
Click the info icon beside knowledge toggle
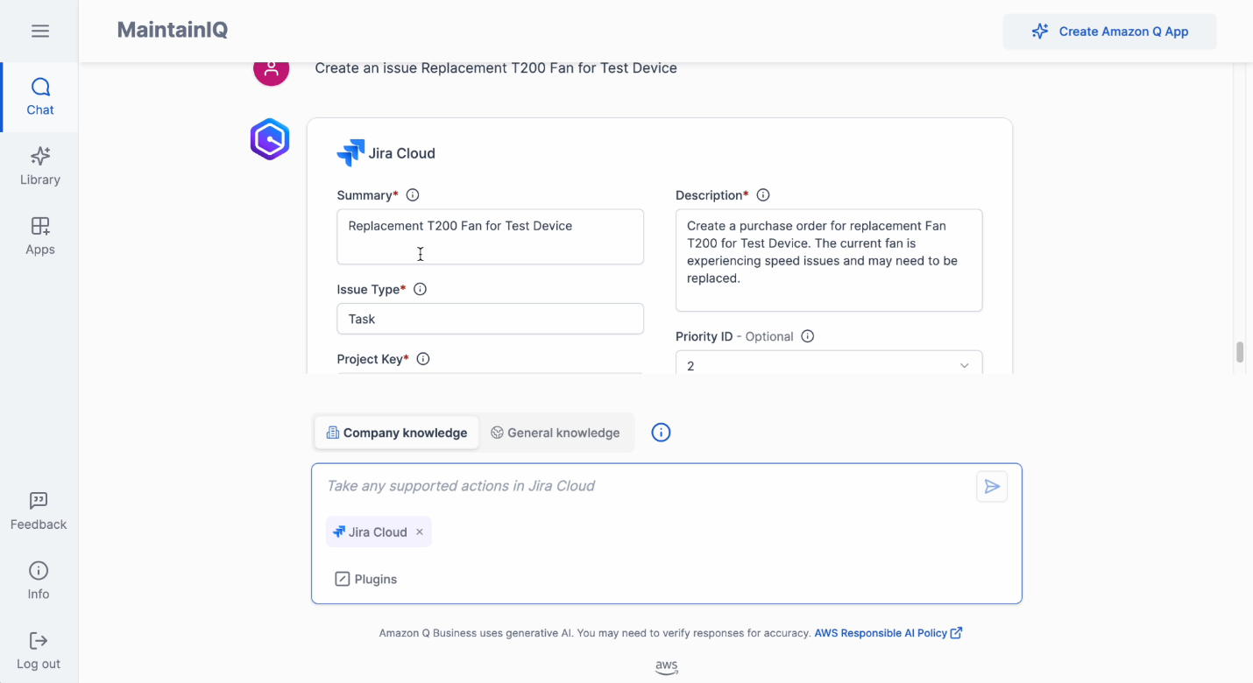(662, 433)
